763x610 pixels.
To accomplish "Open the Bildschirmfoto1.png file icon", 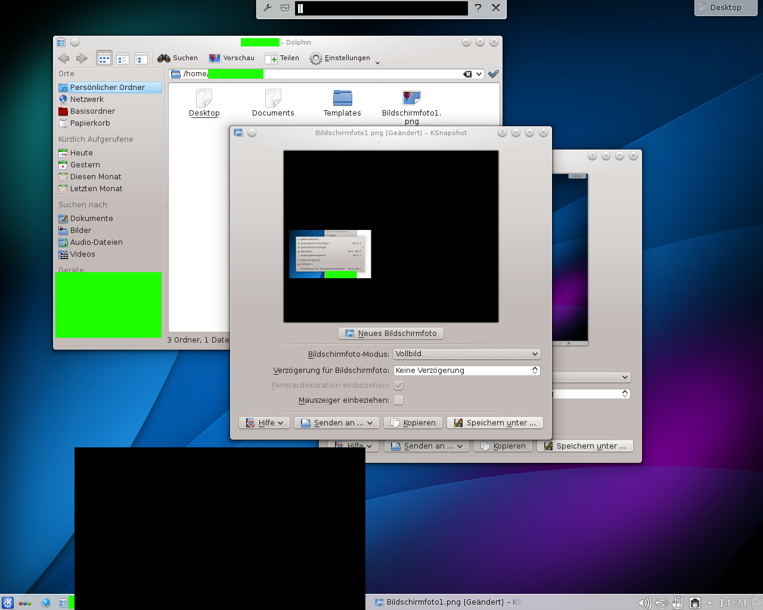I will 411,98.
